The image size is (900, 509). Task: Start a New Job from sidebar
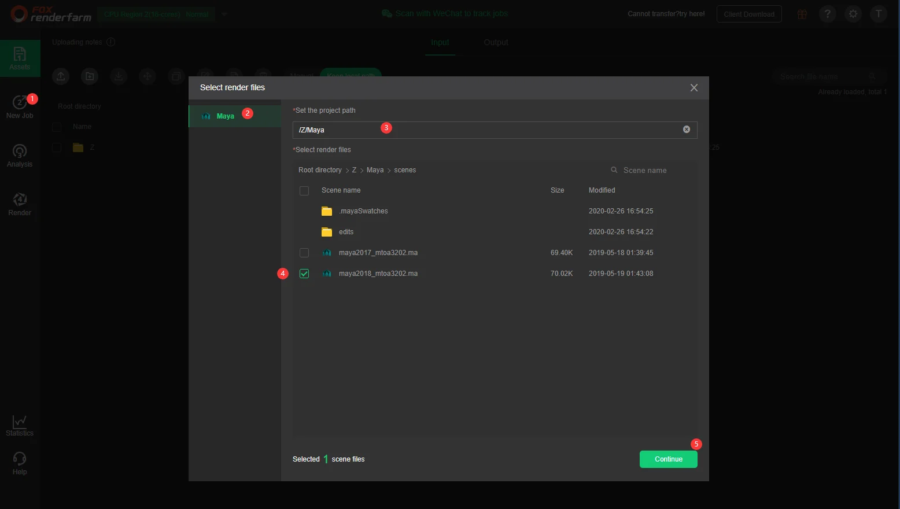tap(20, 107)
